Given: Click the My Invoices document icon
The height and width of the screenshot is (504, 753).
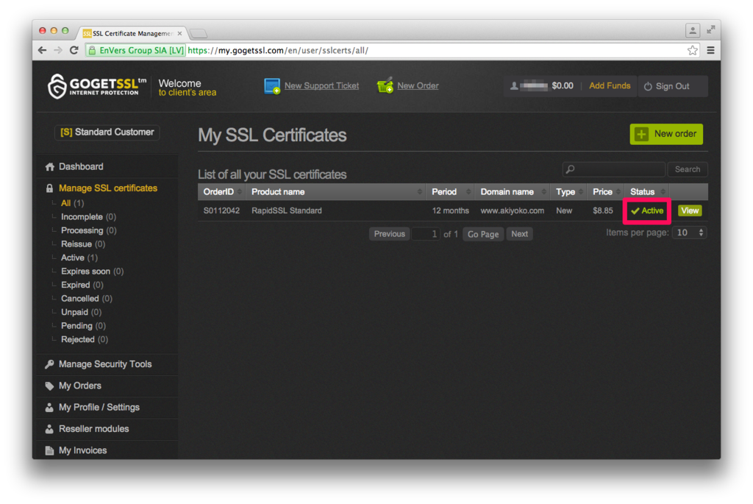Looking at the screenshot, I should pyautogui.click(x=49, y=451).
